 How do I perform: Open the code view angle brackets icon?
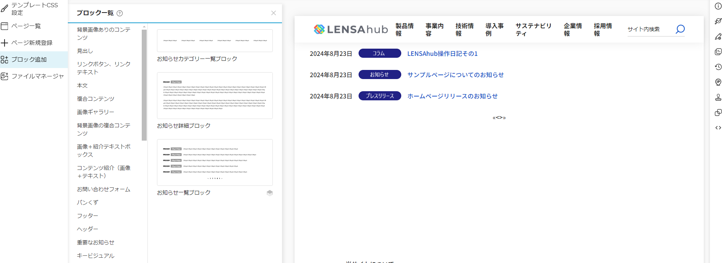[718, 128]
